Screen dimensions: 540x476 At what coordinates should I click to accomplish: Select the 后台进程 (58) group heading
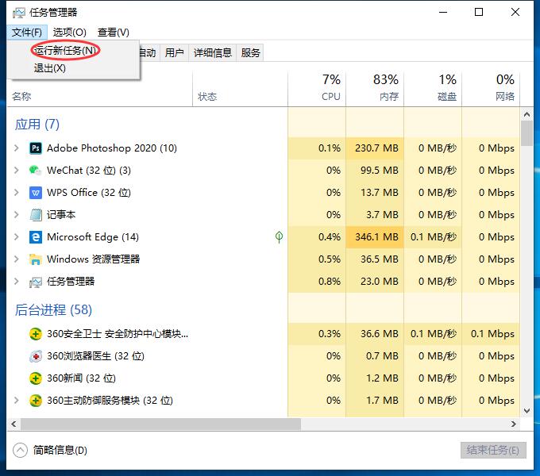click(x=53, y=310)
